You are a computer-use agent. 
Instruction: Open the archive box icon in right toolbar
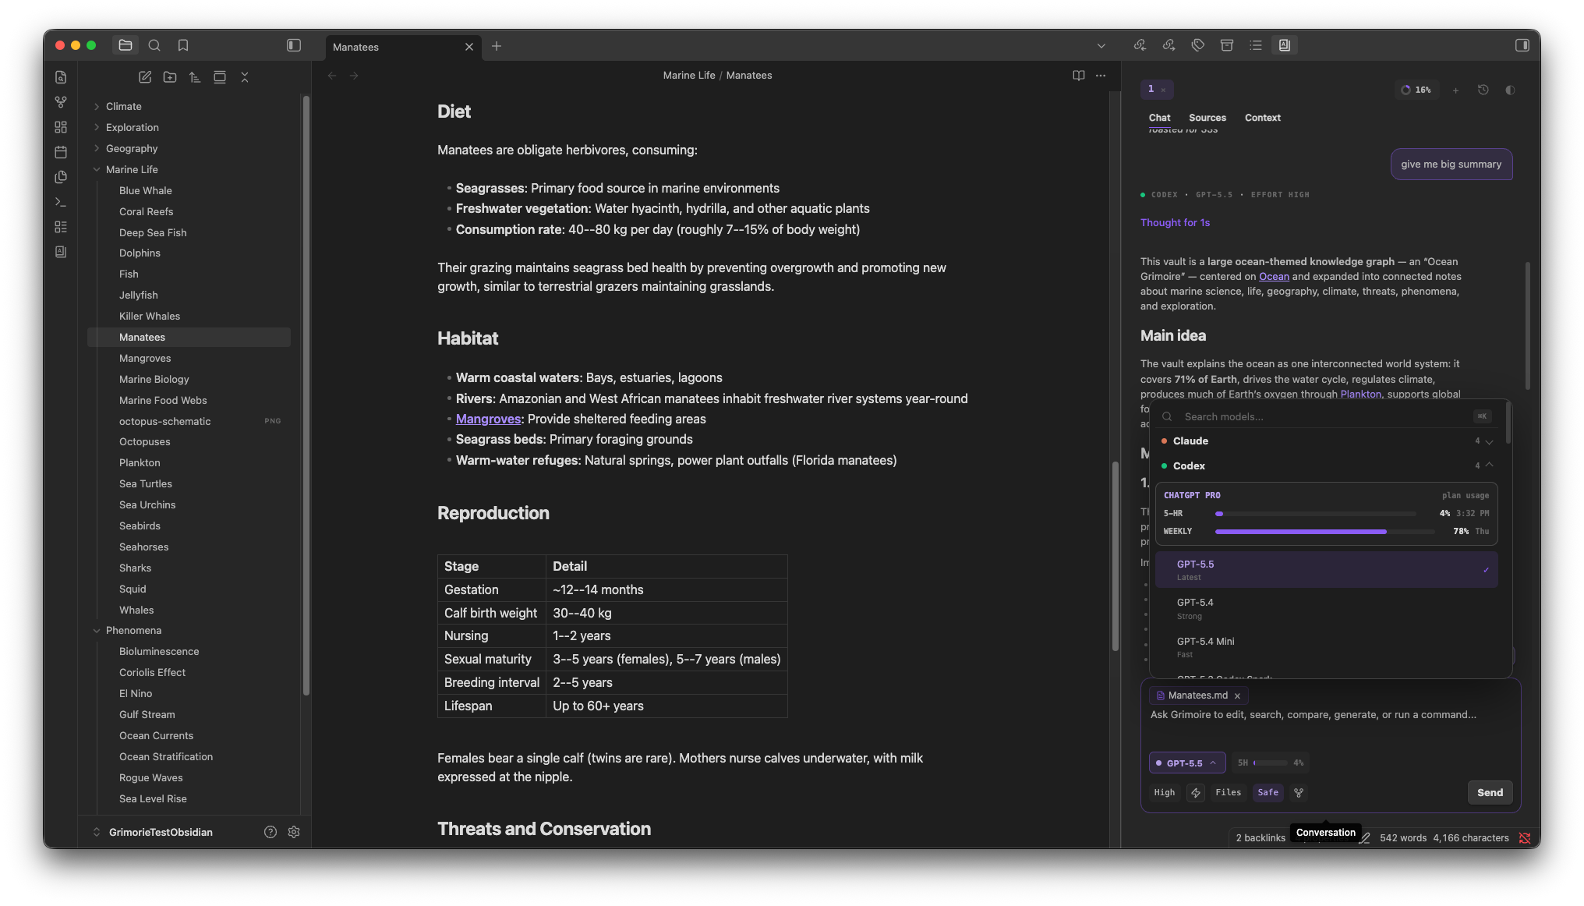[x=1227, y=45]
